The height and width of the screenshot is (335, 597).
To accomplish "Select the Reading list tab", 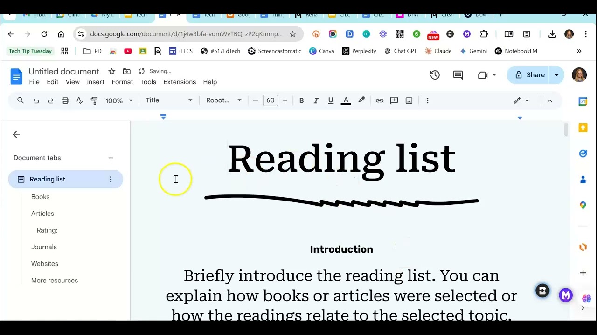I will (65, 179).
